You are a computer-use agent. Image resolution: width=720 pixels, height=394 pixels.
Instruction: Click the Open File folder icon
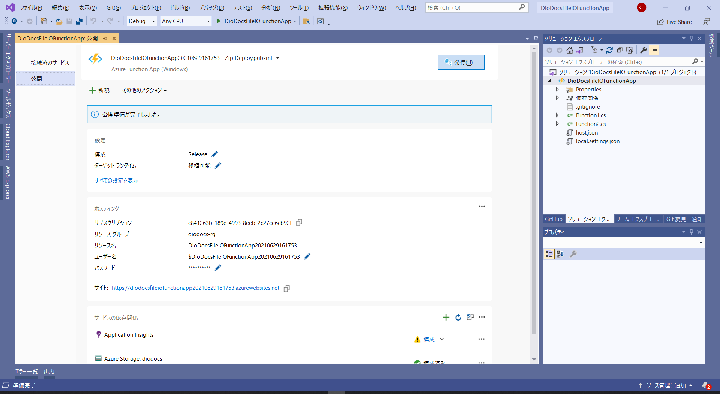point(59,21)
